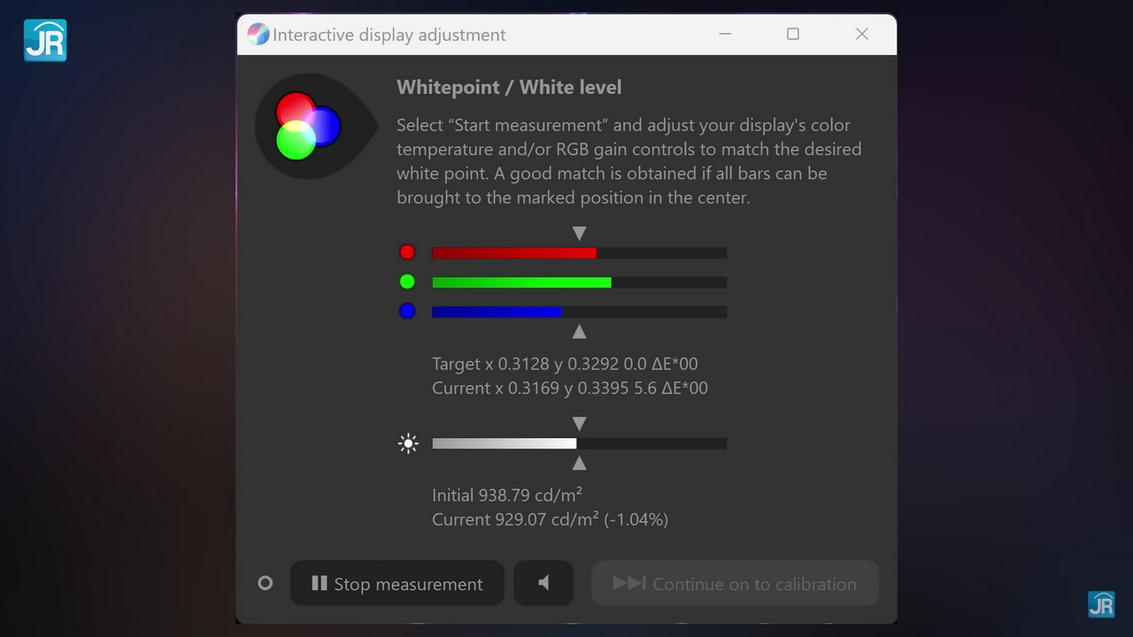Click the brightness sun icon
Viewport: 1133px width, 637px height.
click(408, 443)
